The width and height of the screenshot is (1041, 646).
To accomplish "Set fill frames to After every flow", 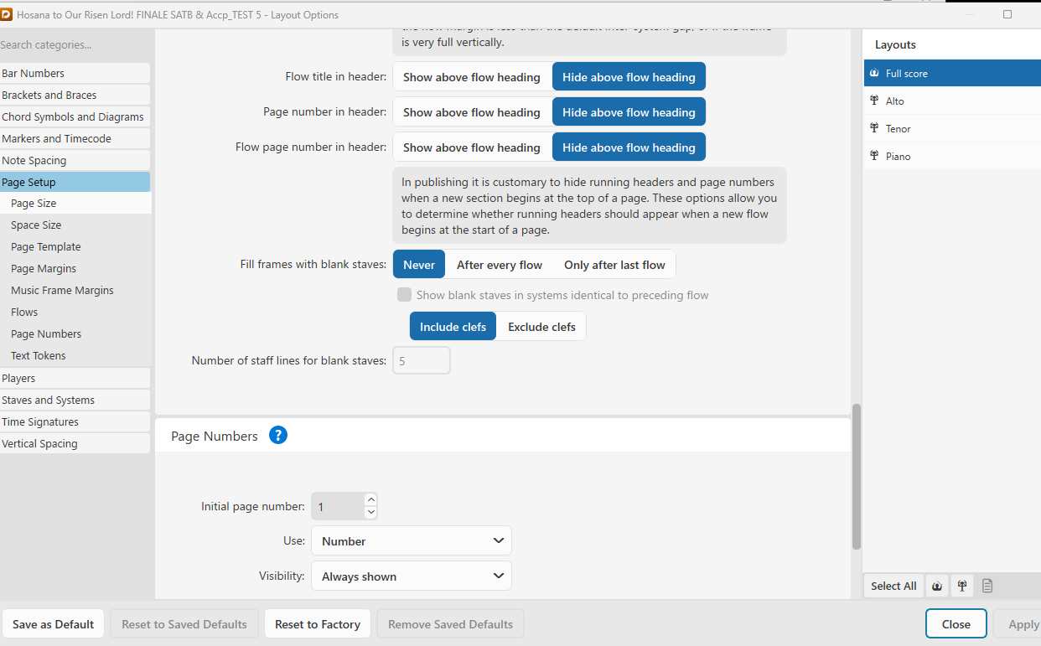I will point(499,265).
